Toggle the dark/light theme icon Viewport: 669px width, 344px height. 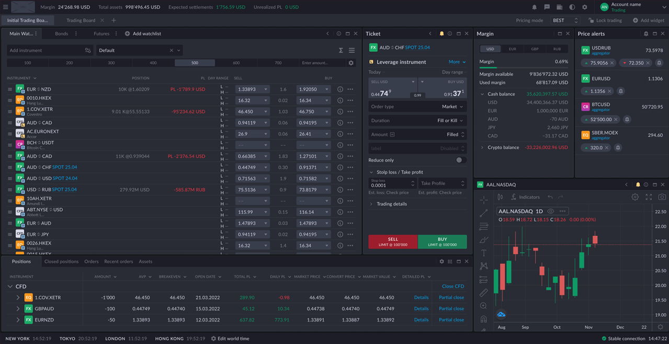pos(572,7)
